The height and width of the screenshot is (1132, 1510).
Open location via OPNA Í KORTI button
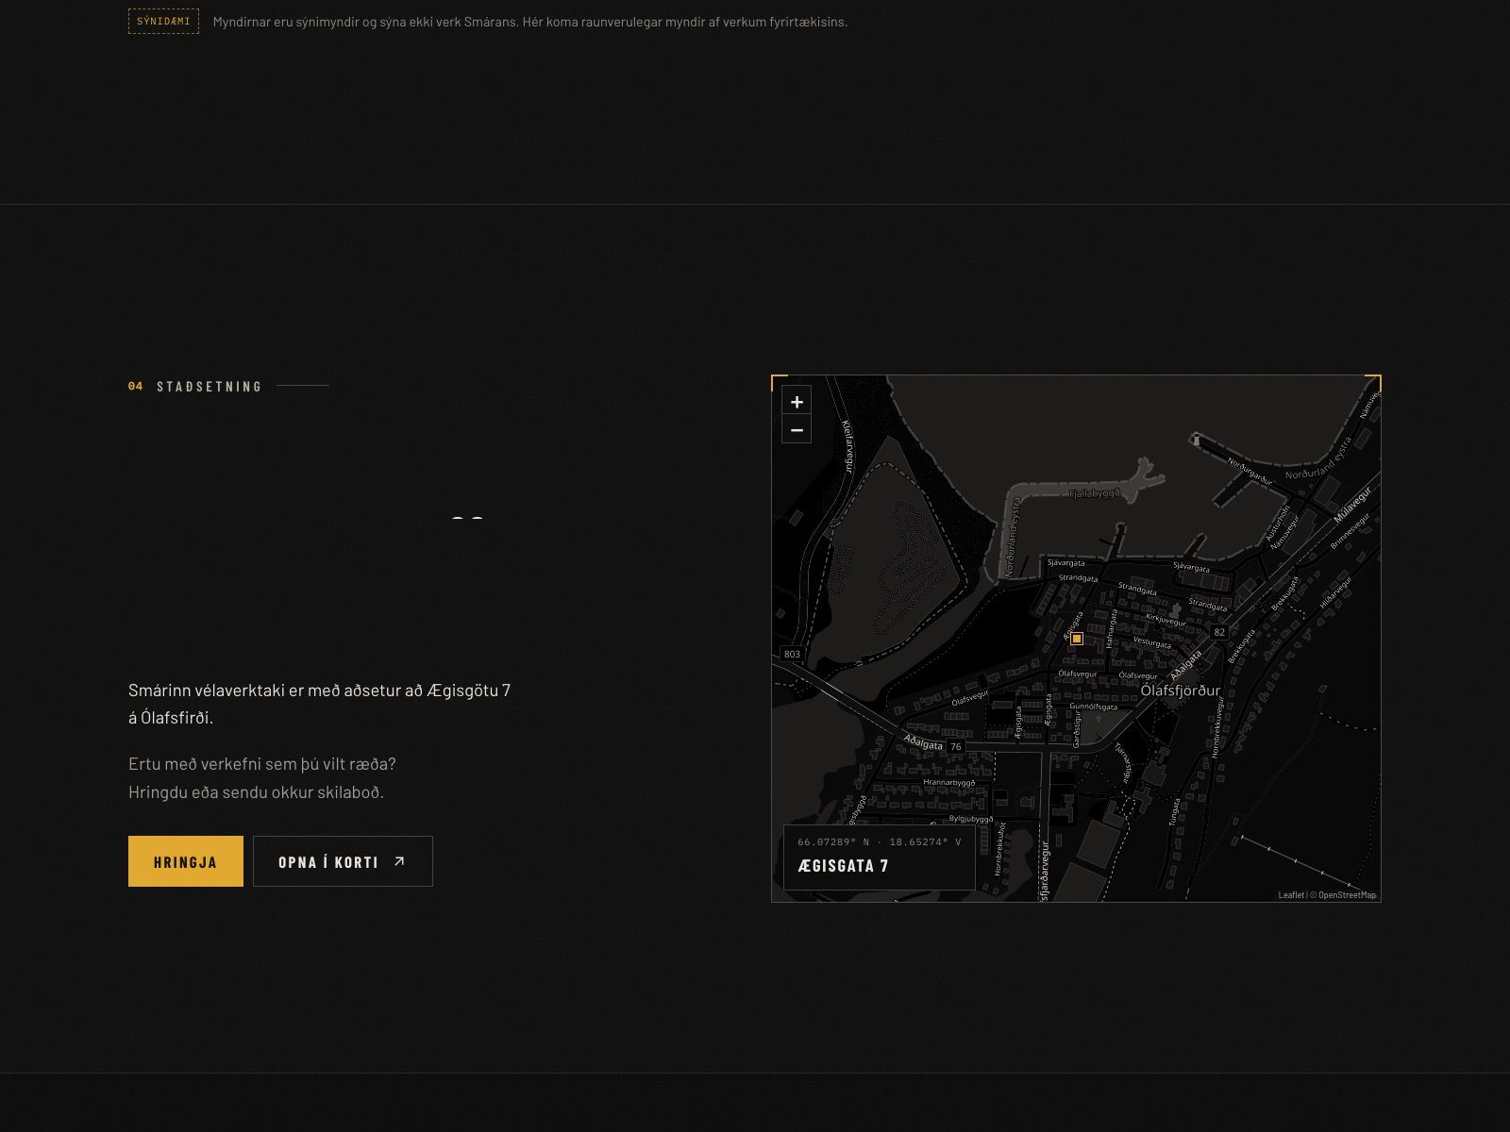[x=343, y=861]
